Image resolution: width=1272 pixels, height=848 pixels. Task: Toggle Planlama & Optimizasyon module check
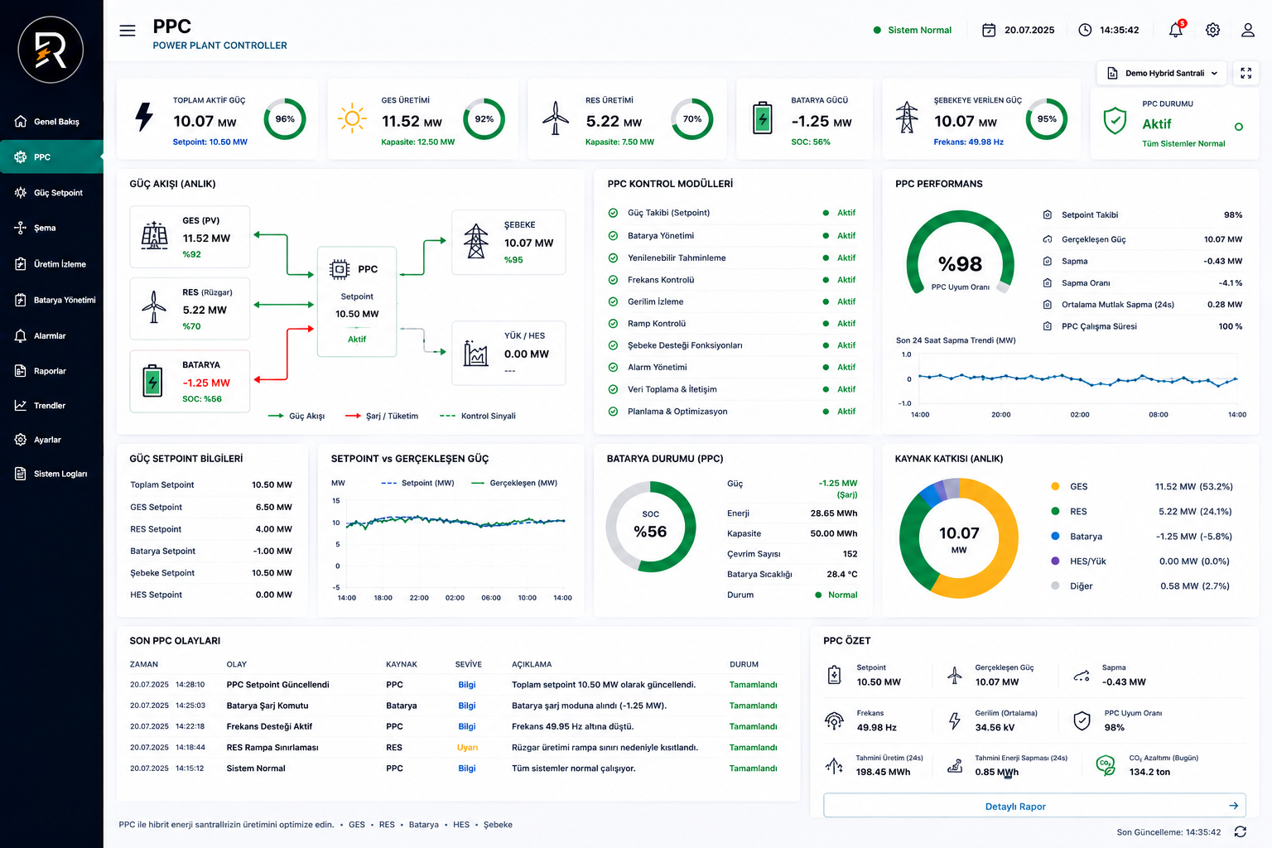[x=613, y=412]
